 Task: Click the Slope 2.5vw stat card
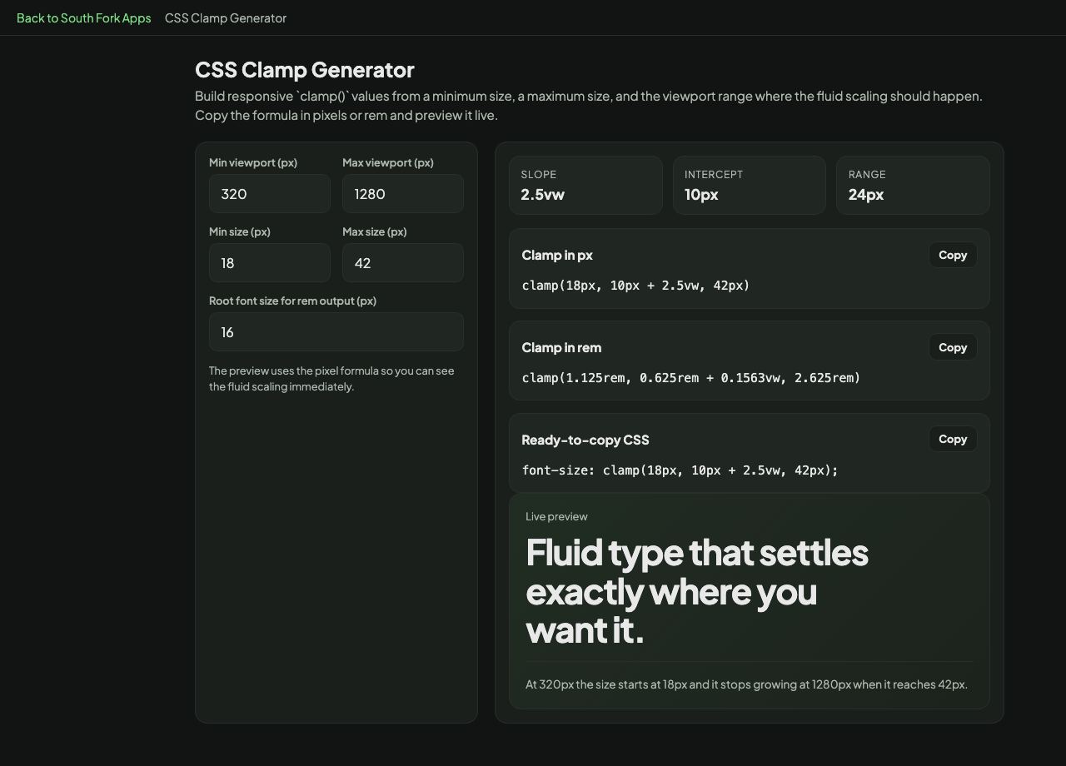pos(585,185)
